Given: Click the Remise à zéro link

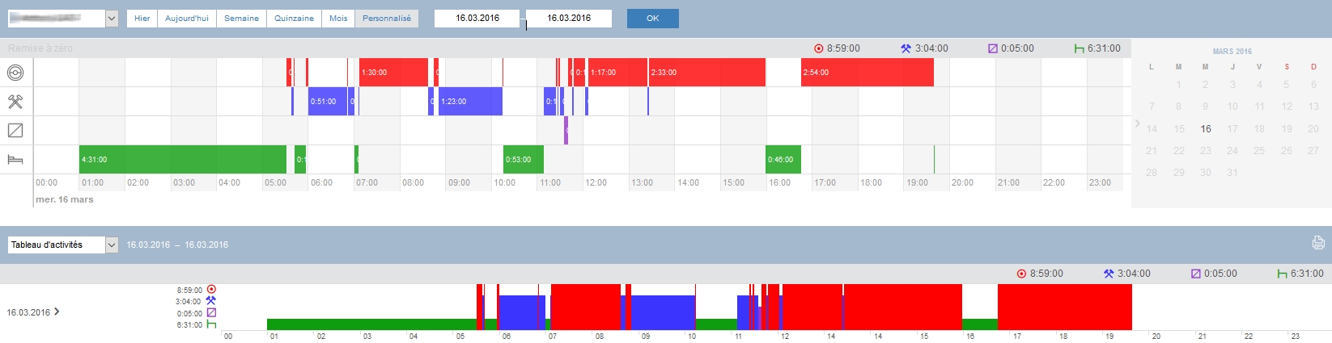Looking at the screenshot, I should click(x=40, y=48).
